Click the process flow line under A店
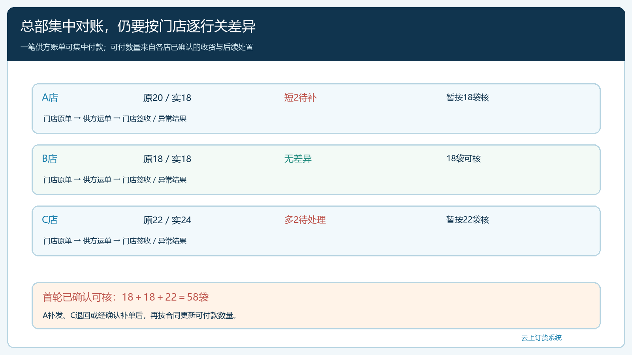632x355 pixels. [115, 118]
